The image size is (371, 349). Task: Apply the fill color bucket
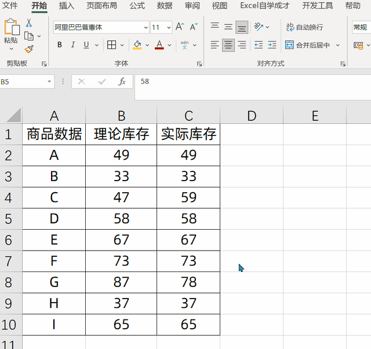[x=137, y=45]
